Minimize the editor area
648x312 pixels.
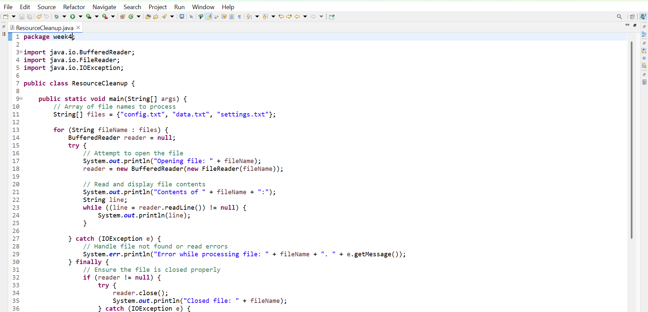(627, 25)
